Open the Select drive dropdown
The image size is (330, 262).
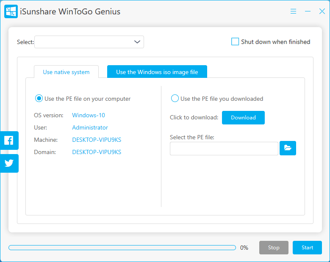coord(89,42)
